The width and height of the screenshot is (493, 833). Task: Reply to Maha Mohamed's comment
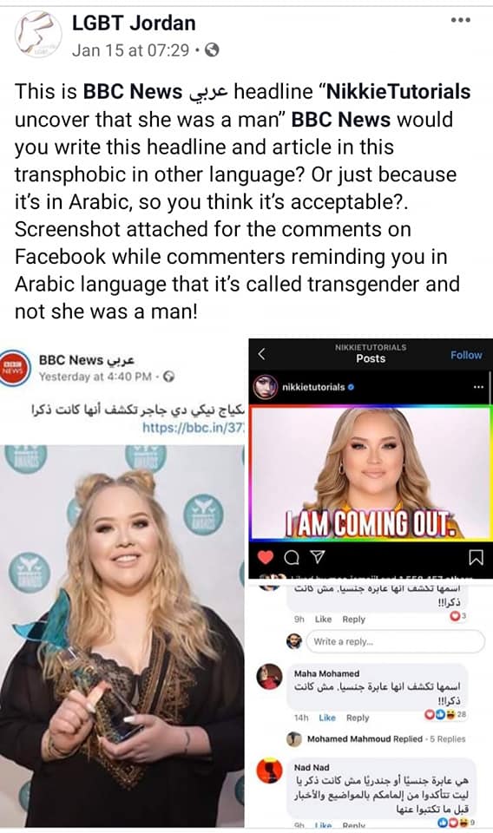(x=358, y=718)
